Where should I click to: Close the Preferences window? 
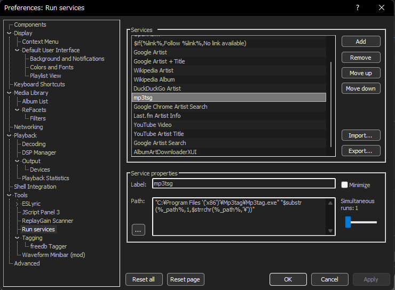click(382, 7)
